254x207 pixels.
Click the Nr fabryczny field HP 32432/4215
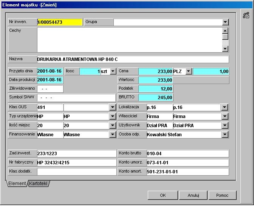(77, 162)
